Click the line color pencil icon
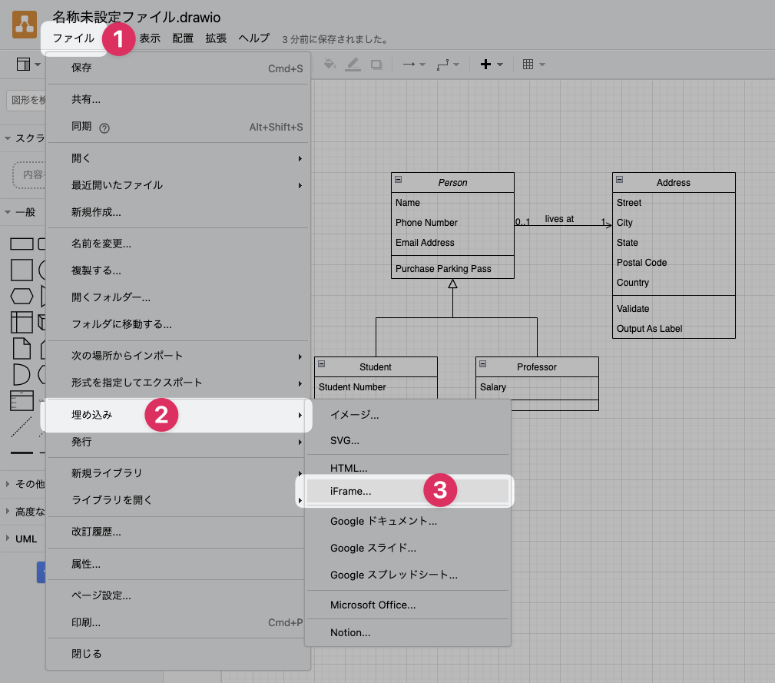The image size is (775, 683). tap(353, 65)
